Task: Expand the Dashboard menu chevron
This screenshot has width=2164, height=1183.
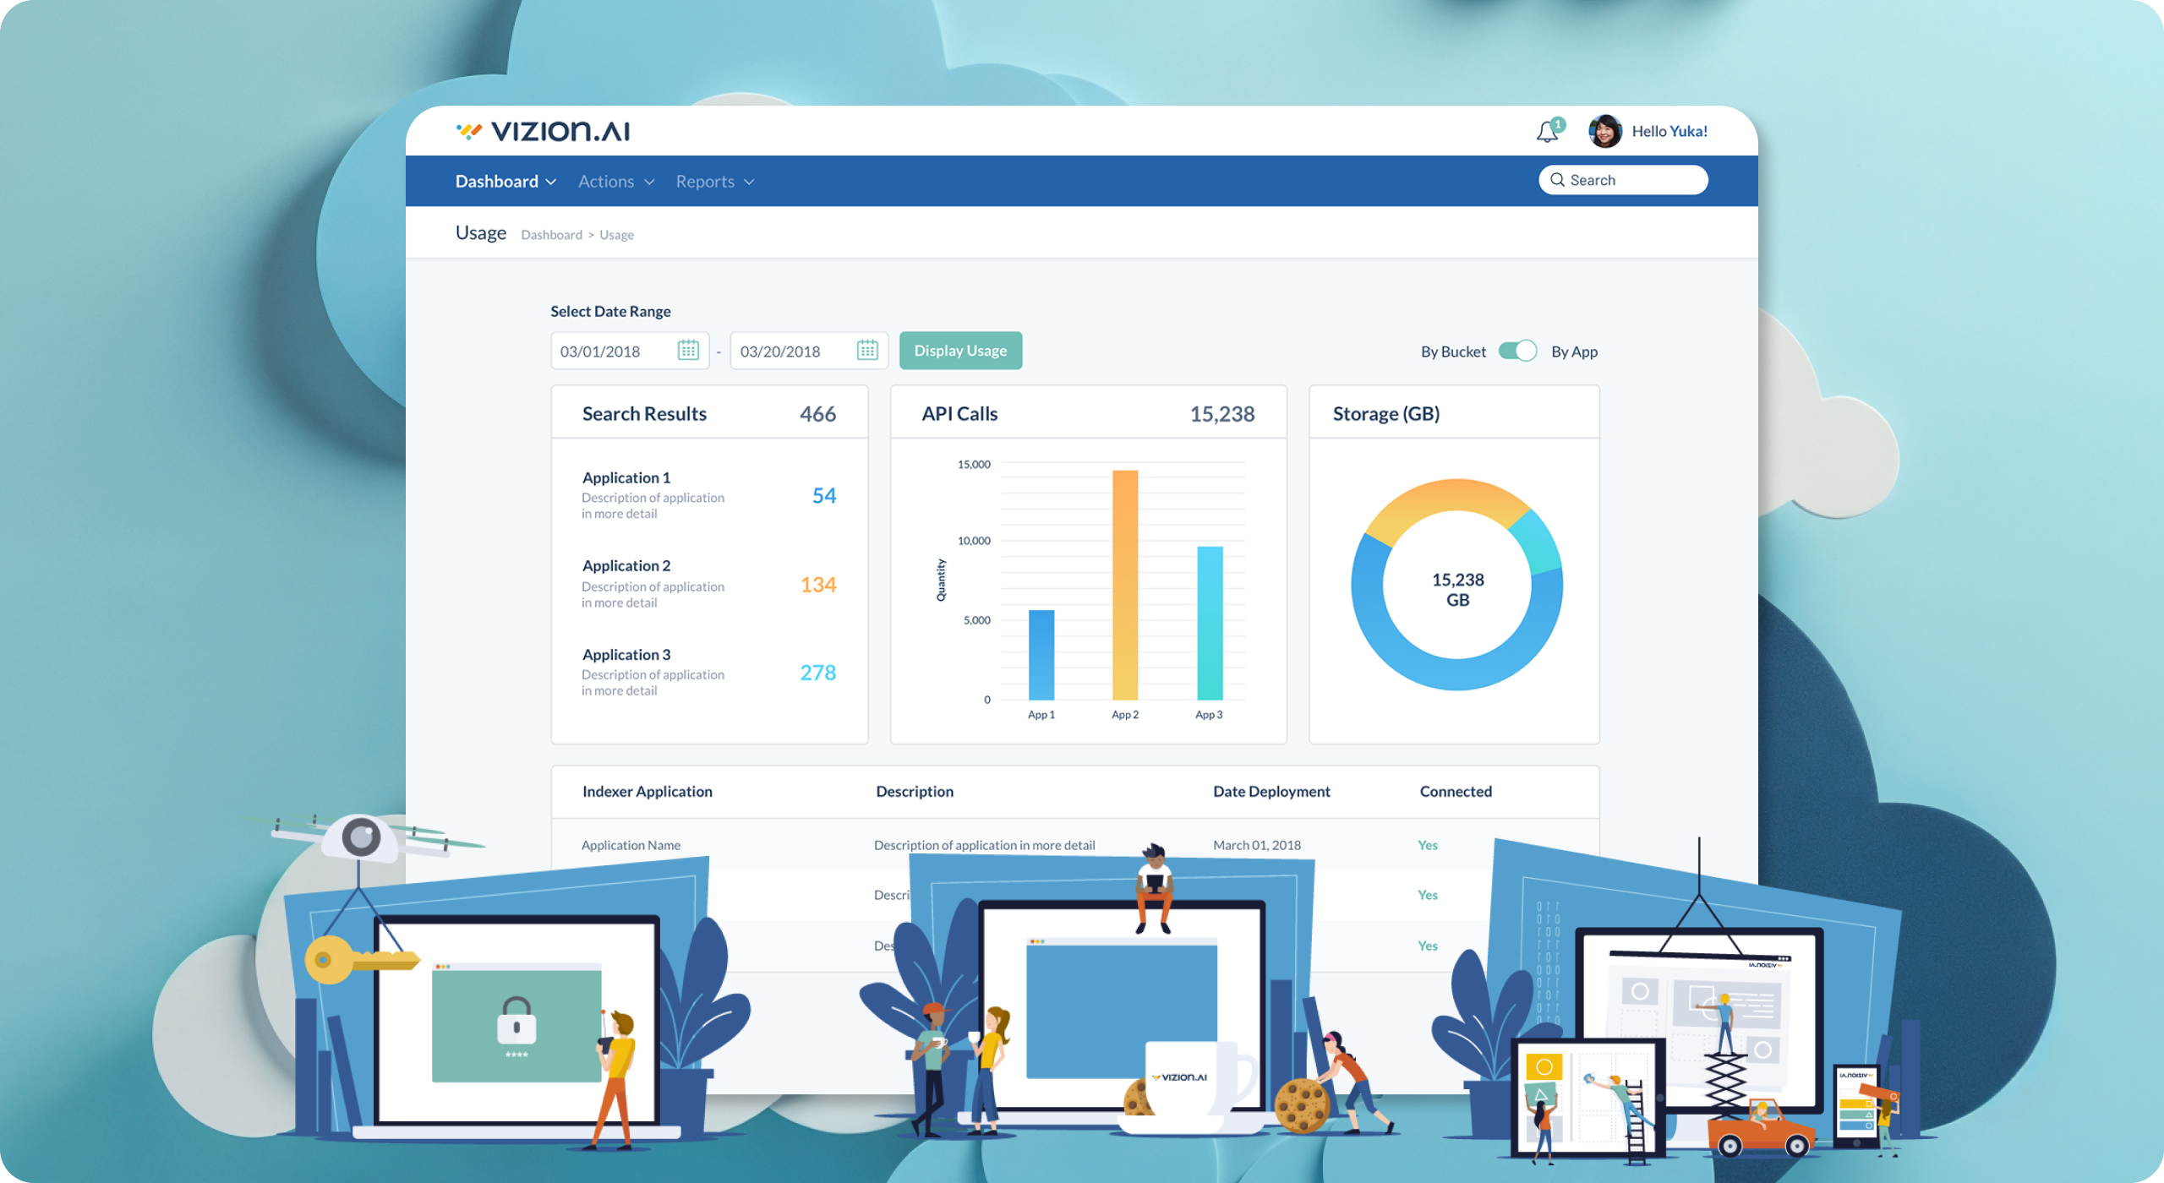Action: tap(551, 183)
